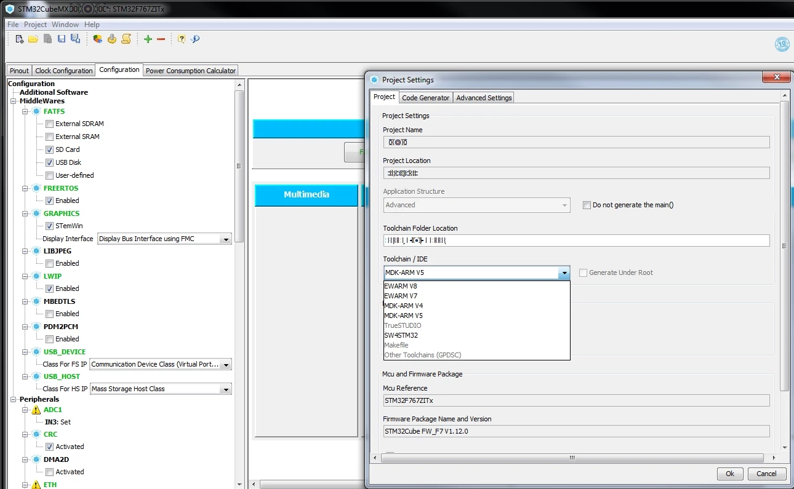
Task: Click the Save Project As icon
Action: (x=75, y=39)
